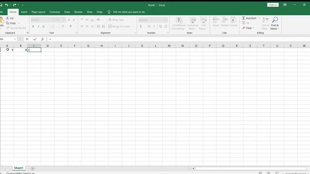Apply Bottom Align to cell
Viewport: 310px width, 174px height.
92,20
